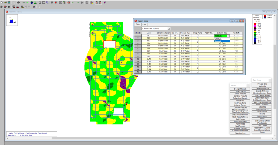The image size is (278, 145).
Task: Enable Drop Panel checkbox for SL7
Action: tap(198, 51)
